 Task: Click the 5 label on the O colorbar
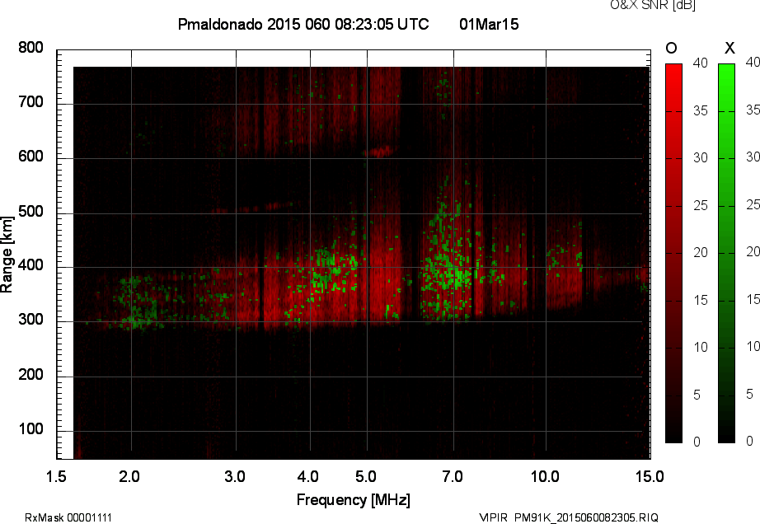[697, 395]
